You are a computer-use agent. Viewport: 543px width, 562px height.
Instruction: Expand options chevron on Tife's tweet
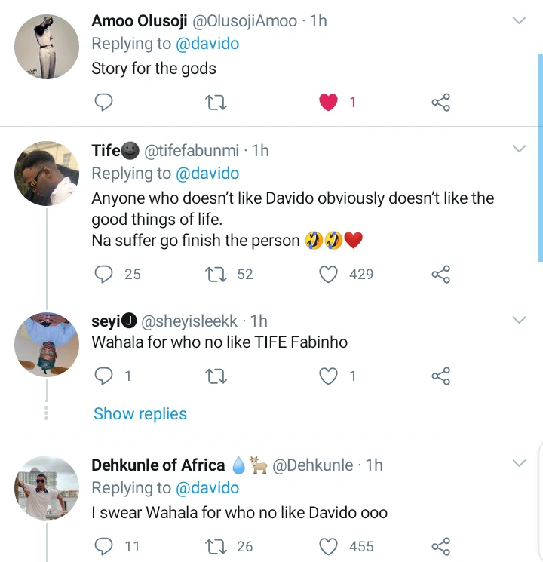pyautogui.click(x=519, y=149)
